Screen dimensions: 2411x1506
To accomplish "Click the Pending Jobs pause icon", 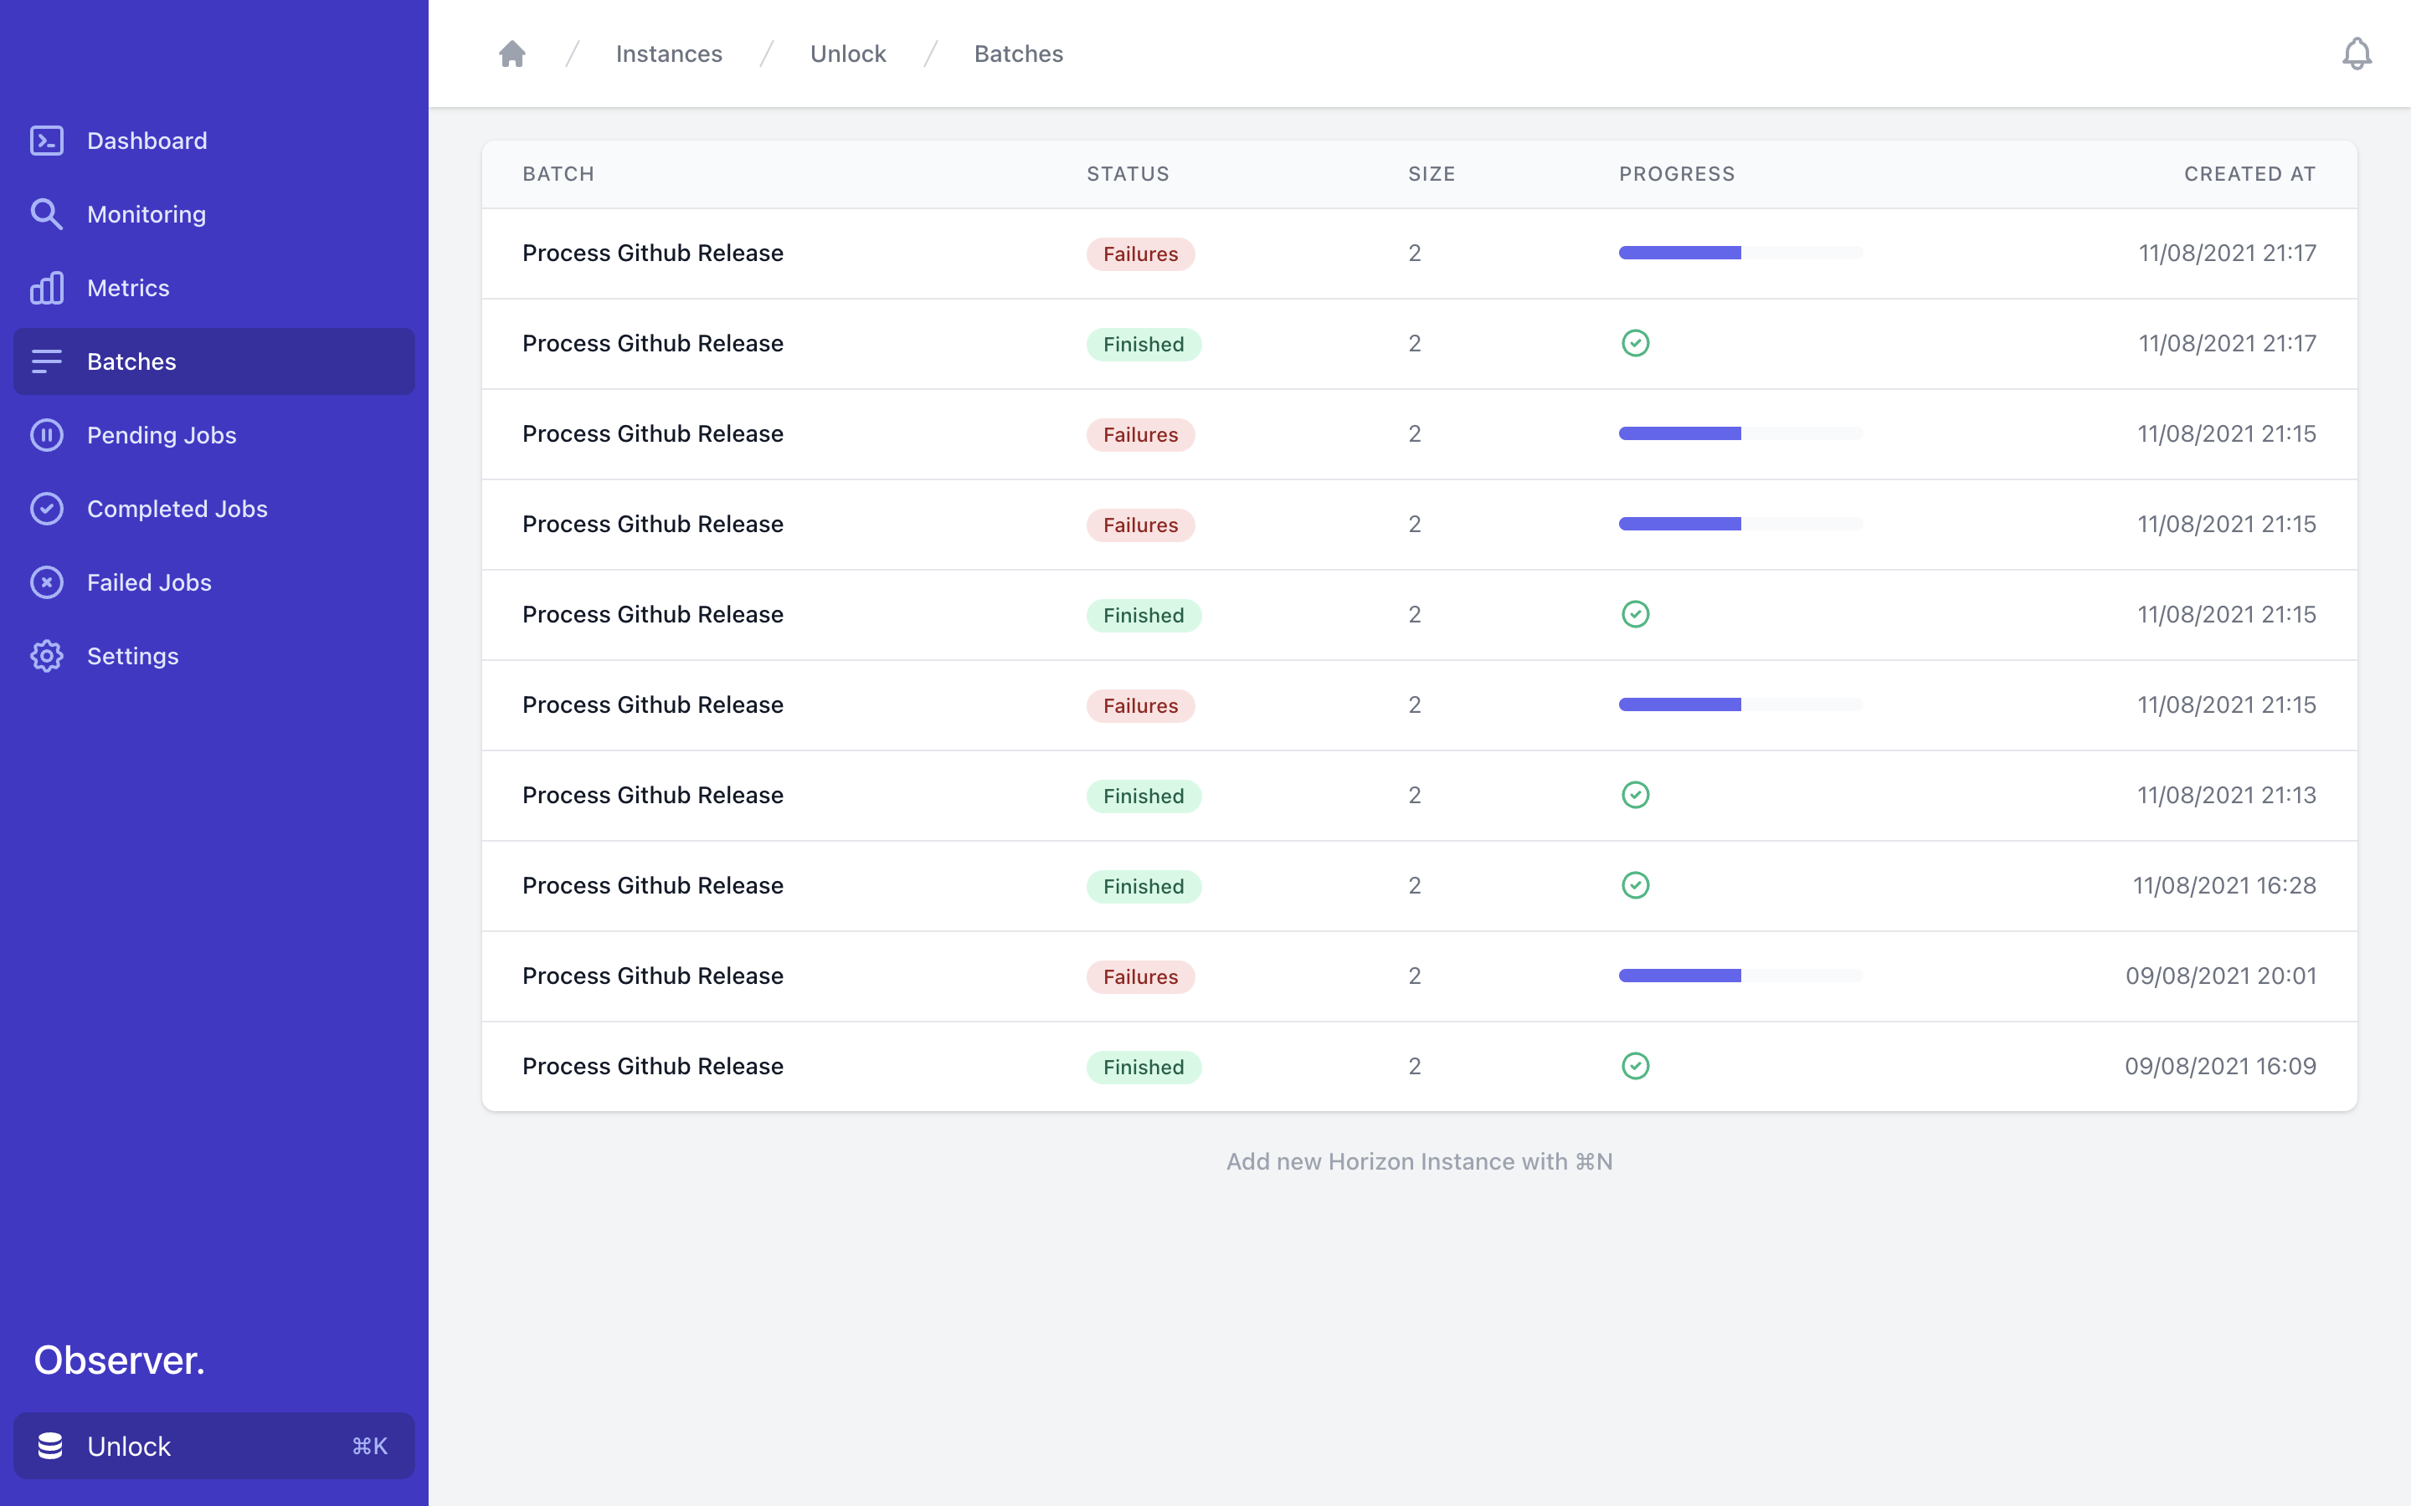I will [47, 435].
